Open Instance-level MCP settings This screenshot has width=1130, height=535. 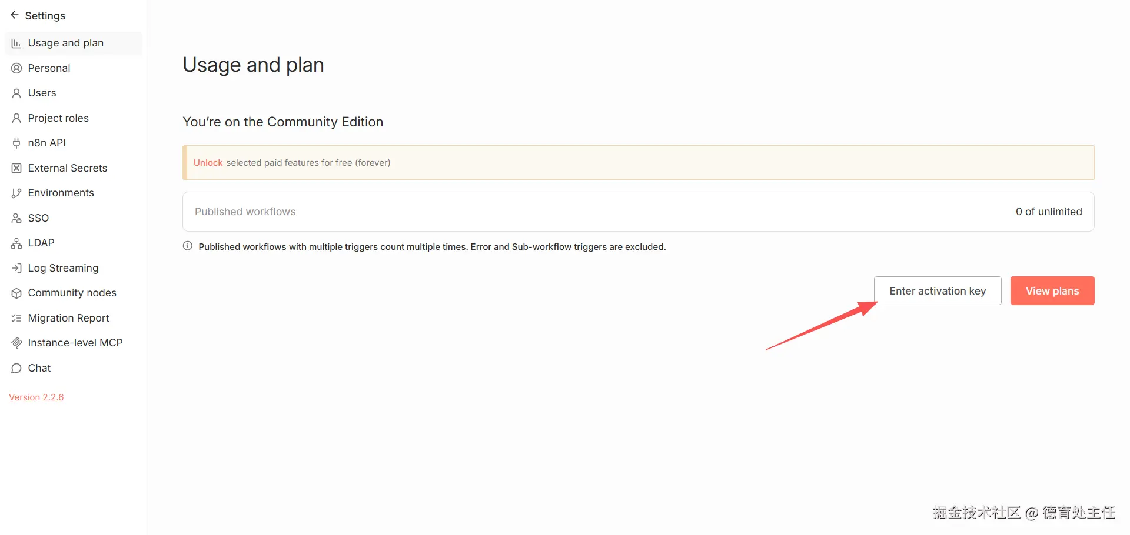tap(74, 343)
